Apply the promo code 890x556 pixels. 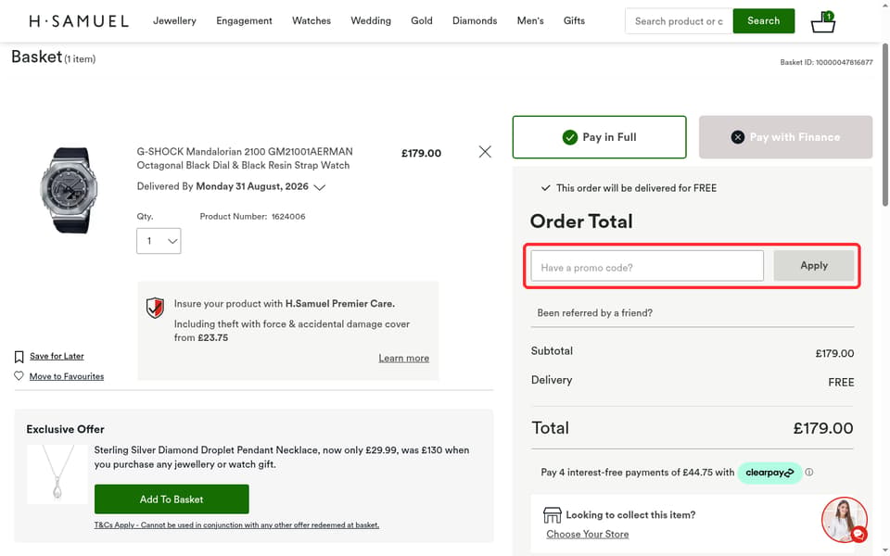click(813, 266)
